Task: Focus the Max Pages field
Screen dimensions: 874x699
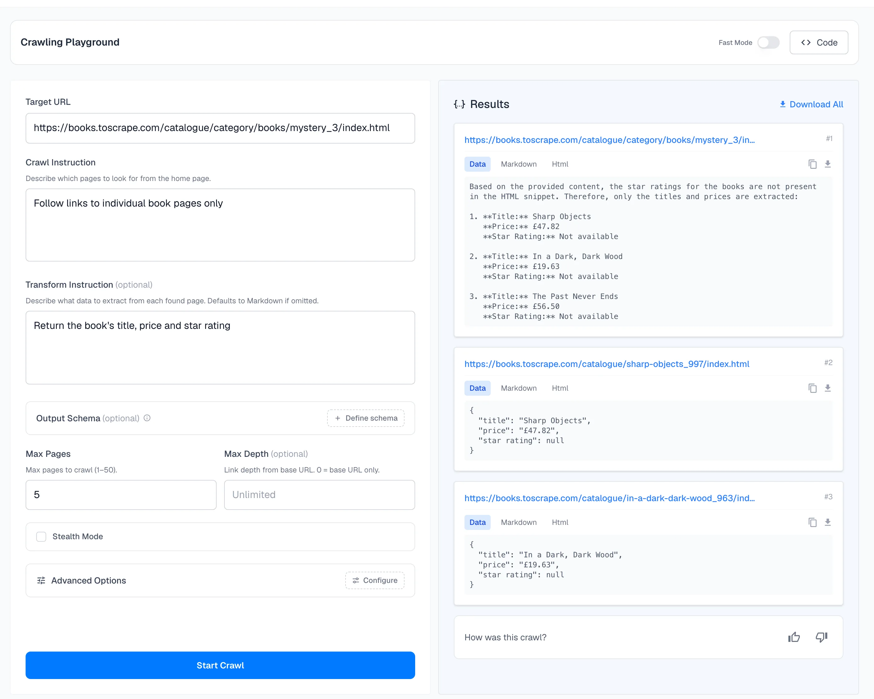Action: [x=121, y=495]
